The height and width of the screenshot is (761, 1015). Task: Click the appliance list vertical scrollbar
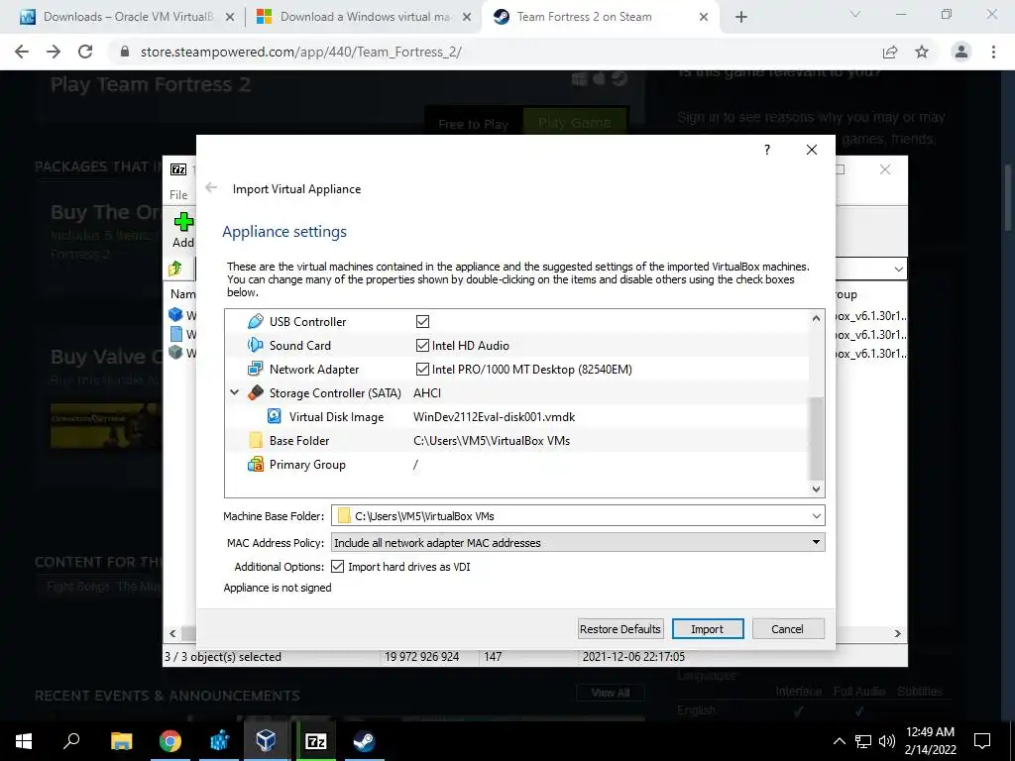pyautogui.click(x=817, y=439)
